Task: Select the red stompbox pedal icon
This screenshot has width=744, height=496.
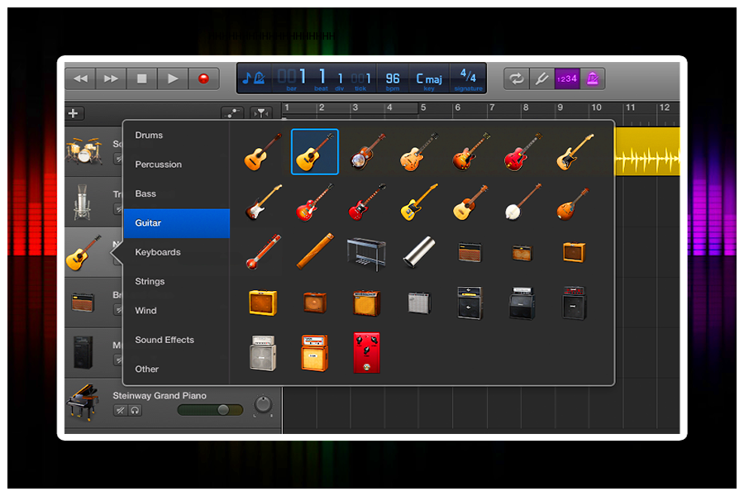Action: tap(366, 353)
